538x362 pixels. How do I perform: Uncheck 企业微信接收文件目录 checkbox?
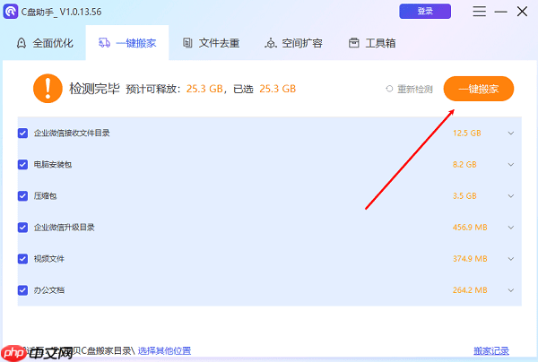point(22,133)
